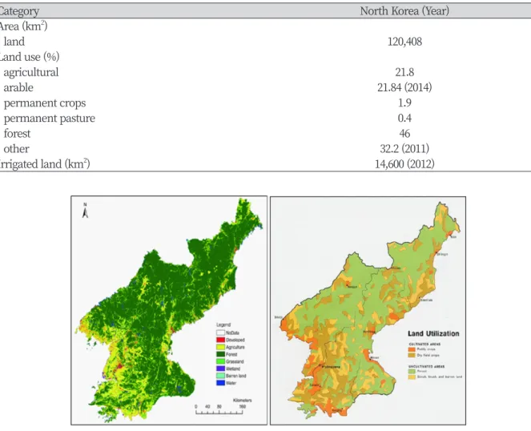Viewport: 531px width, 431px height.
Task: Click the 'NoData' legend label
Action: coord(232,332)
